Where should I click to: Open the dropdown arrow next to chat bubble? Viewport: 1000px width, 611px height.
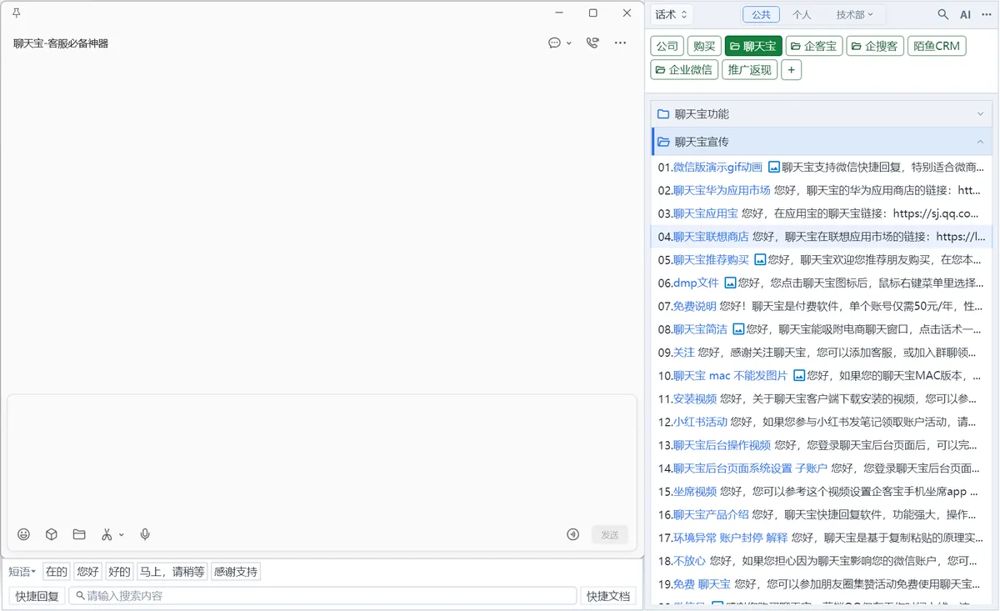pos(569,43)
